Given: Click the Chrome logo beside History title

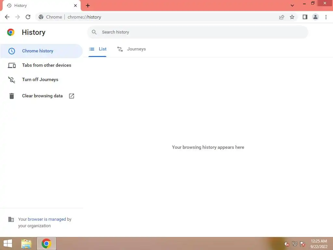Looking at the screenshot, I should pos(11,32).
